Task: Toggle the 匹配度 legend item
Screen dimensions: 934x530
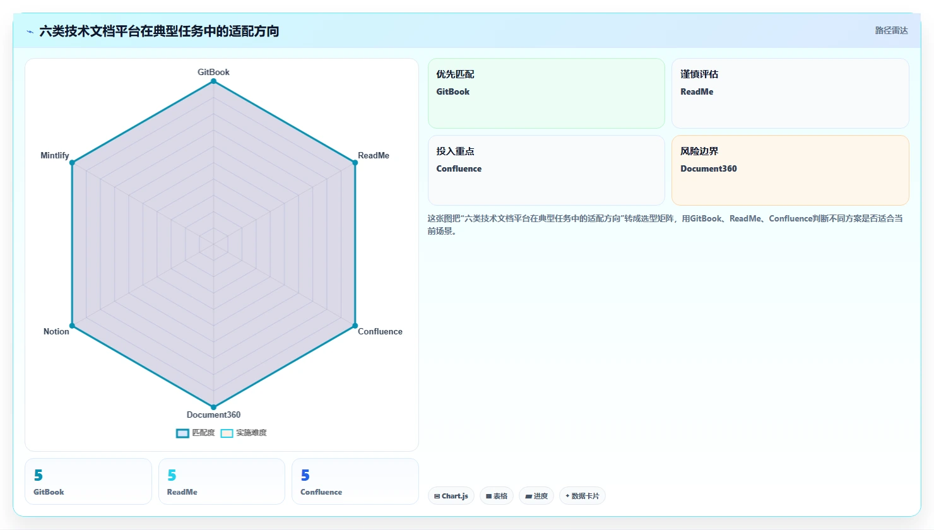Action: click(x=196, y=433)
